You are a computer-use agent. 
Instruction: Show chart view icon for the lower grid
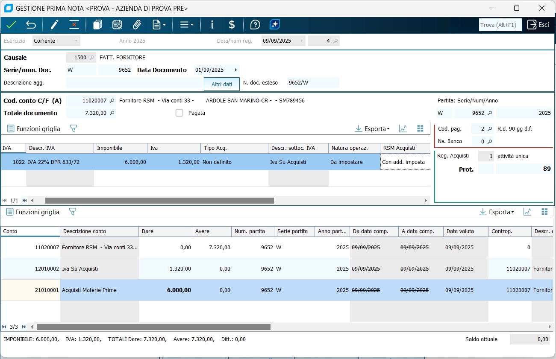(527, 212)
